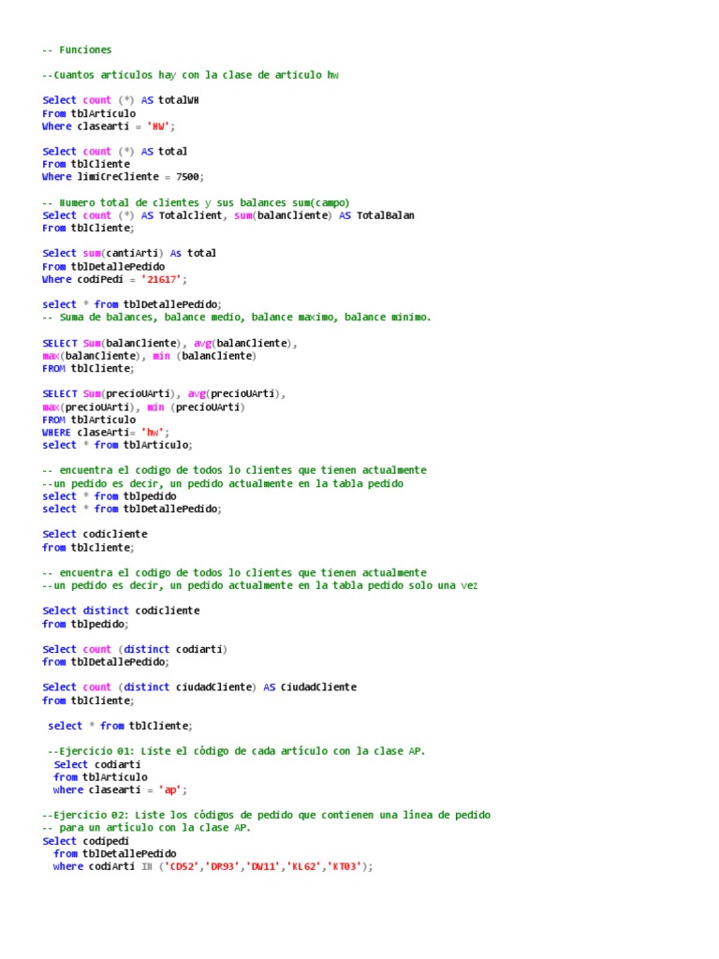Click line 'Select codiarti'
This screenshot has height=959, width=719.
[97, 764]
